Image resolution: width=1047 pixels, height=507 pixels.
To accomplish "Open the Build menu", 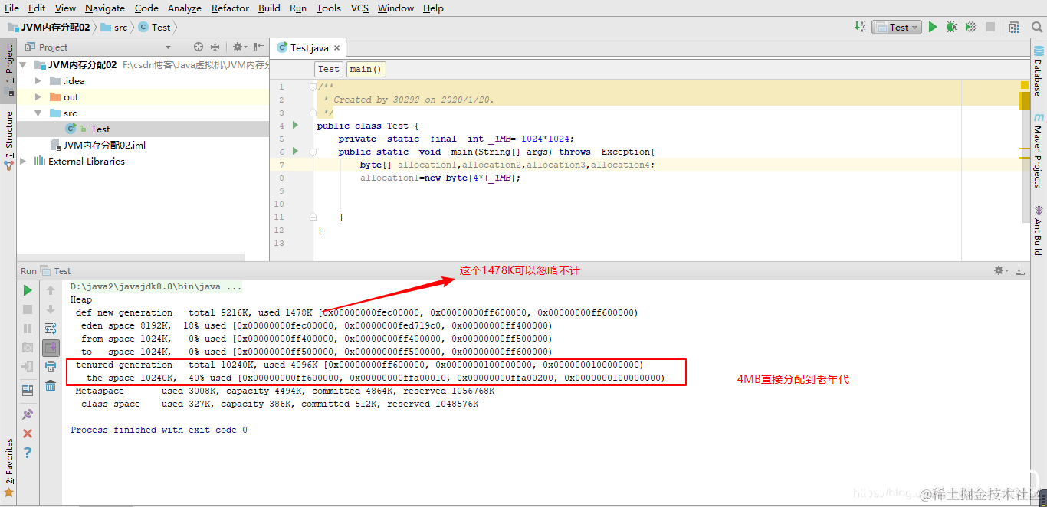I will coord(269,8).
